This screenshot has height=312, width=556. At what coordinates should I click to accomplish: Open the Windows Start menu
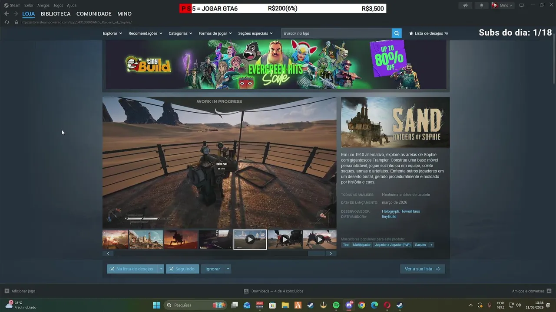tap(156, 305)
